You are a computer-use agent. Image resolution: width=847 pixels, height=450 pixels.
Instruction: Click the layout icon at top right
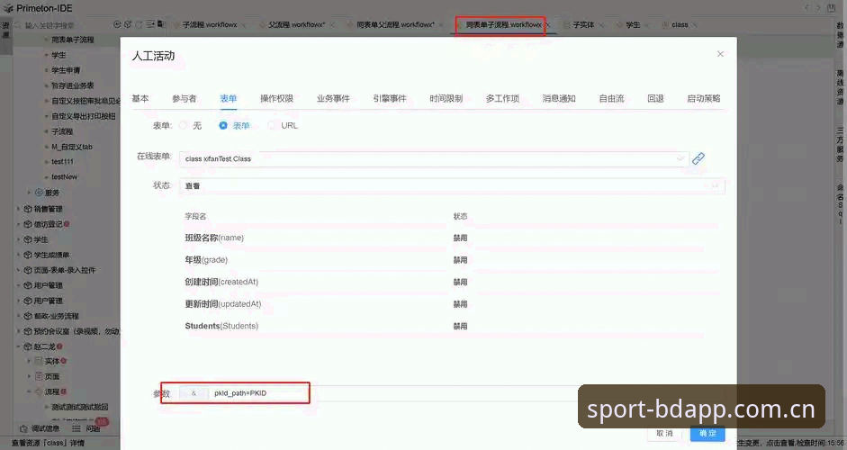point(832,7)
